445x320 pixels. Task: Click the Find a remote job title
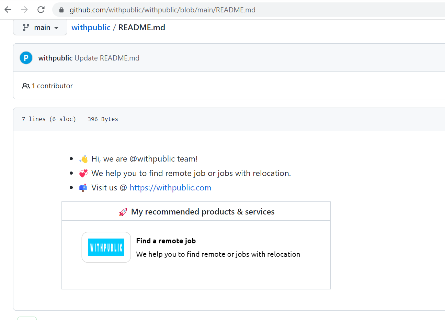[166, 241]
